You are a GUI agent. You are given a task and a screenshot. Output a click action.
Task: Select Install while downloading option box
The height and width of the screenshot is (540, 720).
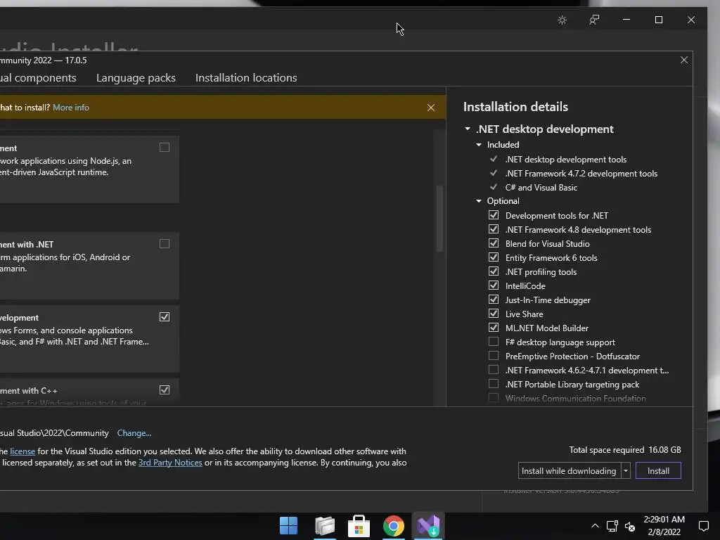pyautogui.click(x=570, y=470)
